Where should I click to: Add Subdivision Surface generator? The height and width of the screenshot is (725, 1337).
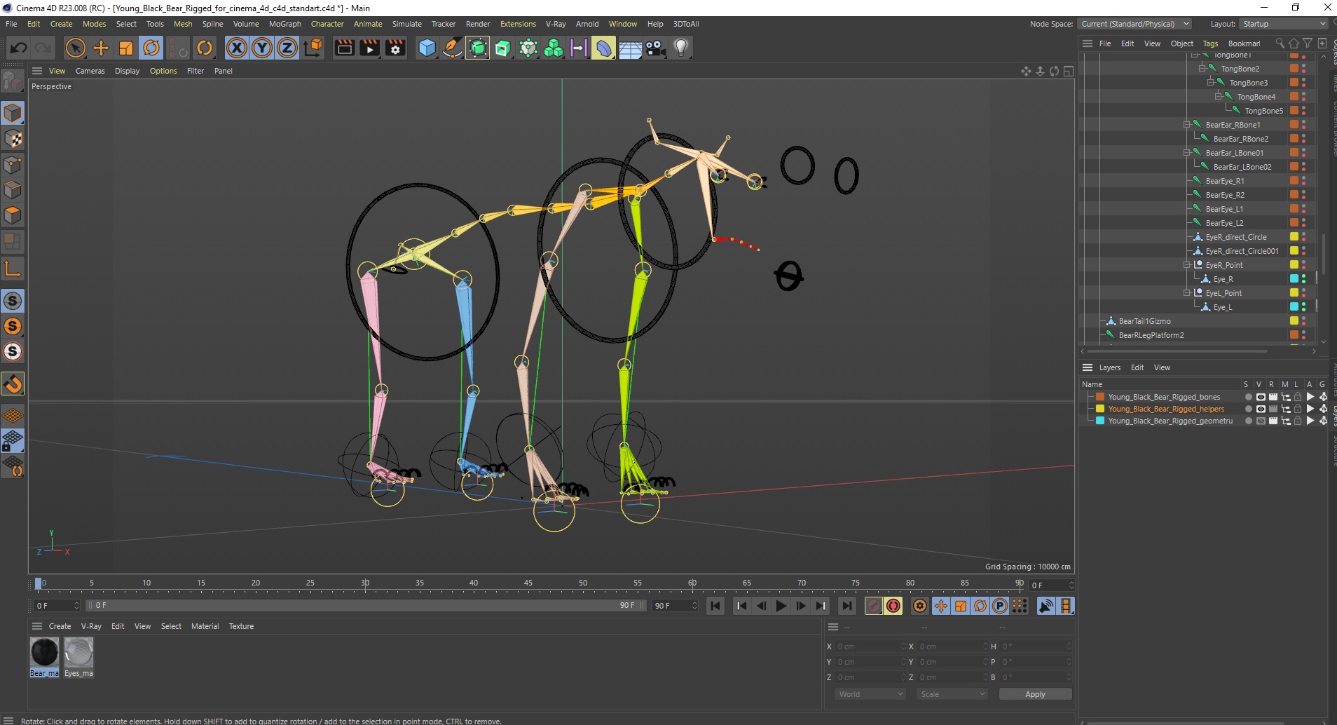(478, 48)
